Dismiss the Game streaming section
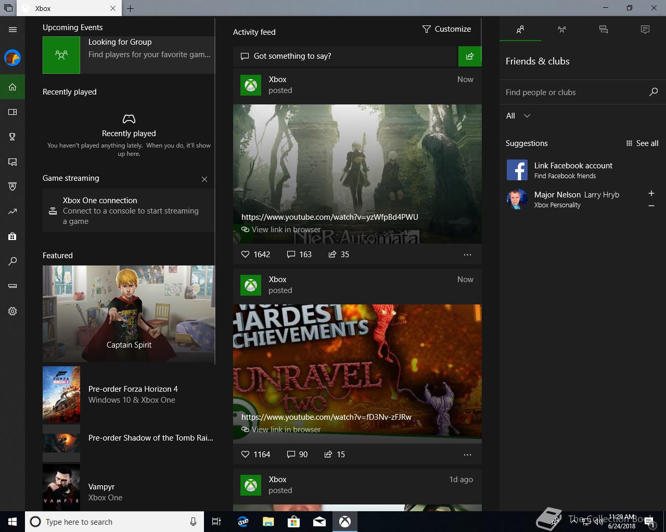This screenshot has width=666, height=532. pyautogui.click(x=204, y=179)
